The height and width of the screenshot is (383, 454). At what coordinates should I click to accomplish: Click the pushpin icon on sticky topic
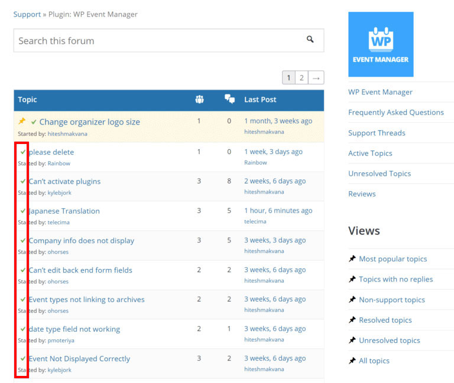pyautogui.click(x=22, y=121)
